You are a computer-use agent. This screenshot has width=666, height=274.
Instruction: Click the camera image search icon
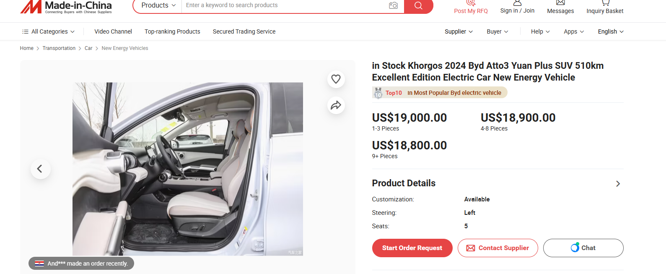tap(393, 5)
